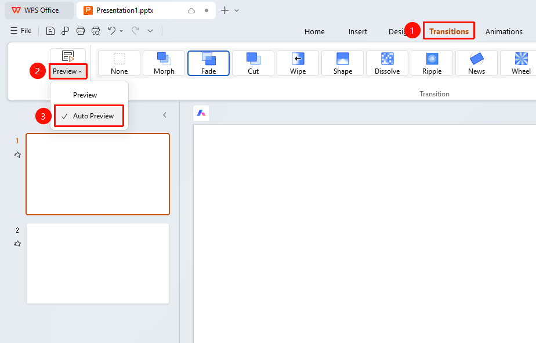The width and height of the screenshot is (536, 343).
Task: Open Print Preview from quick toolbar
Action: point(96,31)
